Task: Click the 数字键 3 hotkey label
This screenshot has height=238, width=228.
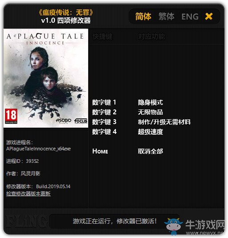Action: point(104,122)
